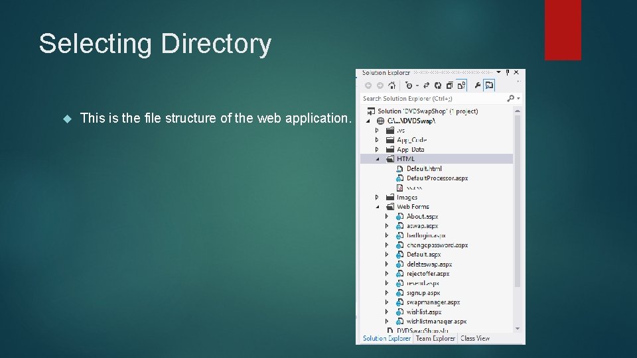Switch to the Solution Explorer tab
Screen dimensions: 637x358
pos(386,339)
